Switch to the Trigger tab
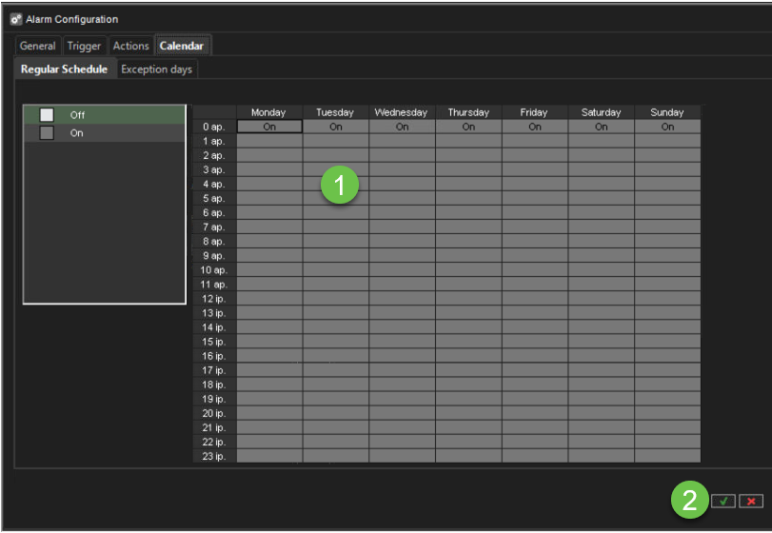 (x=84, y=46)
